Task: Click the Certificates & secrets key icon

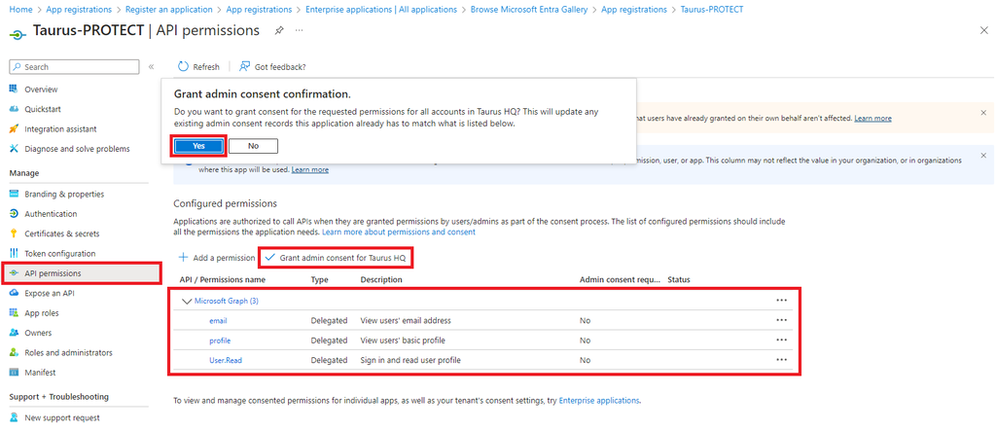Action: (14, 233)
